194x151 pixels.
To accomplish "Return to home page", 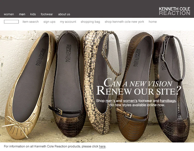I will [x=153, y=22].
